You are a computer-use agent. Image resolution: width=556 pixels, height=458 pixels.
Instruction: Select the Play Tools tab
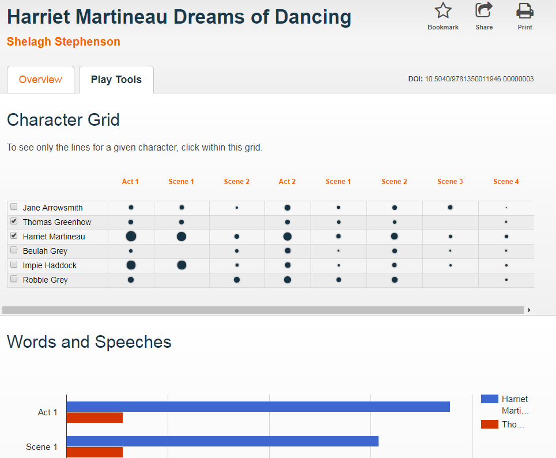(x=116, y=80)
